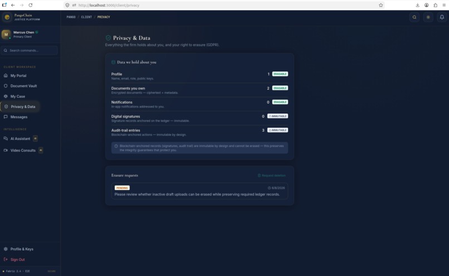Click IMMUTABLE badge on Audit-trail entries
The width and height of the screenshot is (449, 276).
click(x=277, y=130)
